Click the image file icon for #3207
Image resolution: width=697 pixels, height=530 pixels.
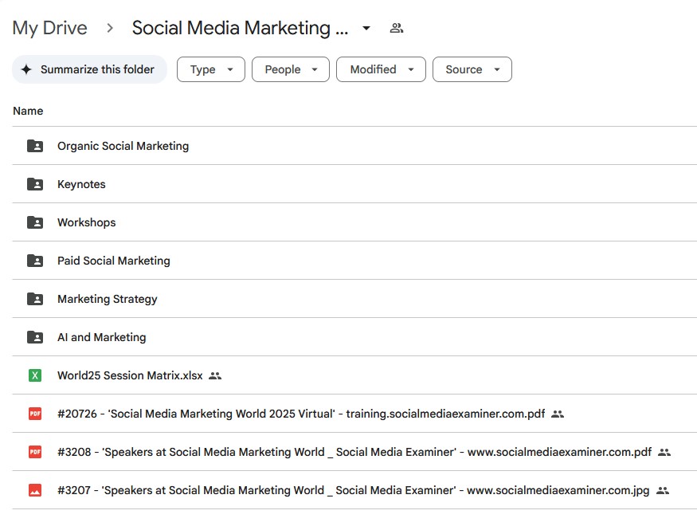pyautogui.click(x=35, y=490)
